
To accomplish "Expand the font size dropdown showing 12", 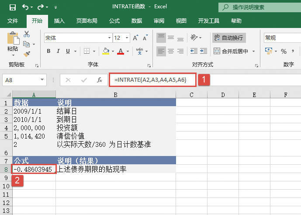I will [x=127, y=38].
